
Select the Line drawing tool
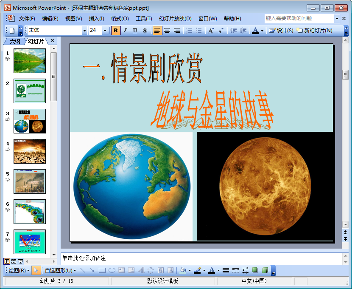(x=83, y=271)
